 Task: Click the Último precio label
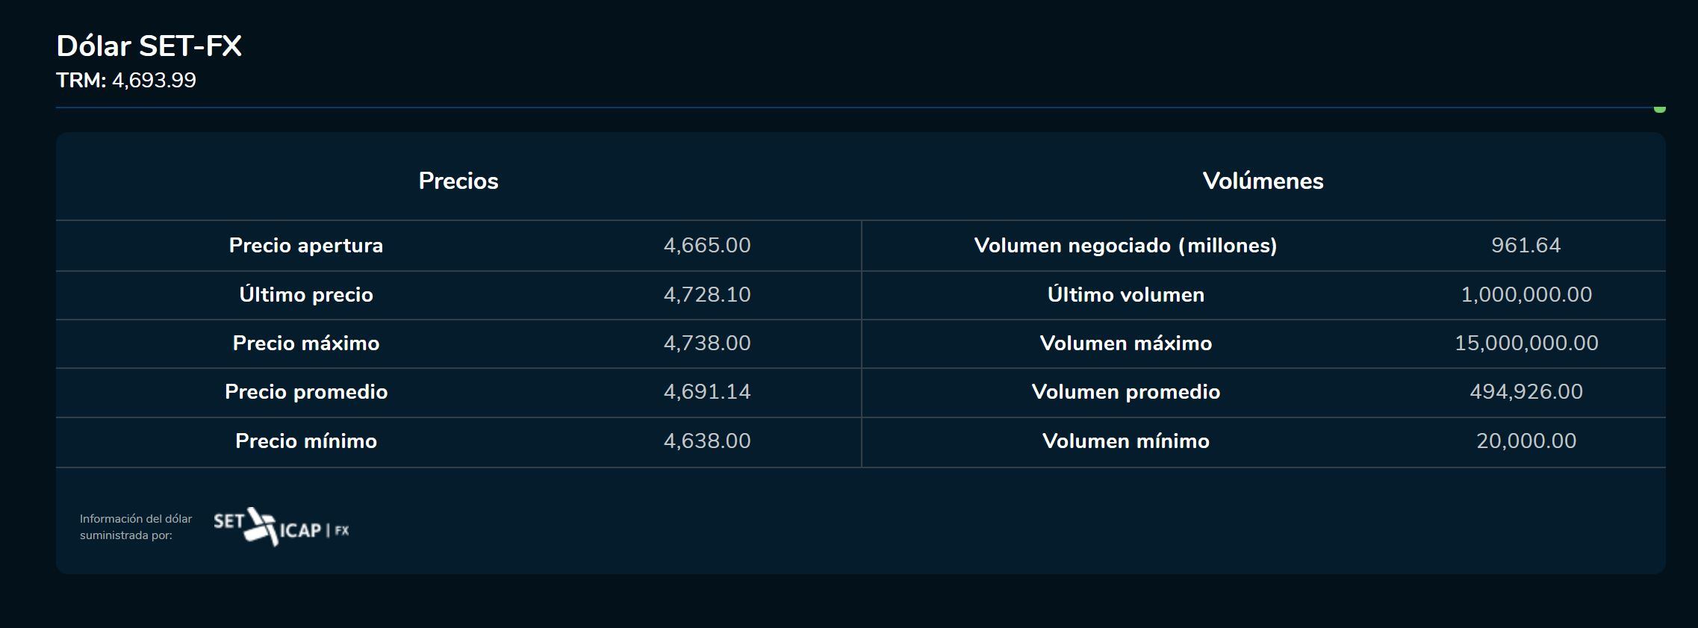(x=306, y=295)
